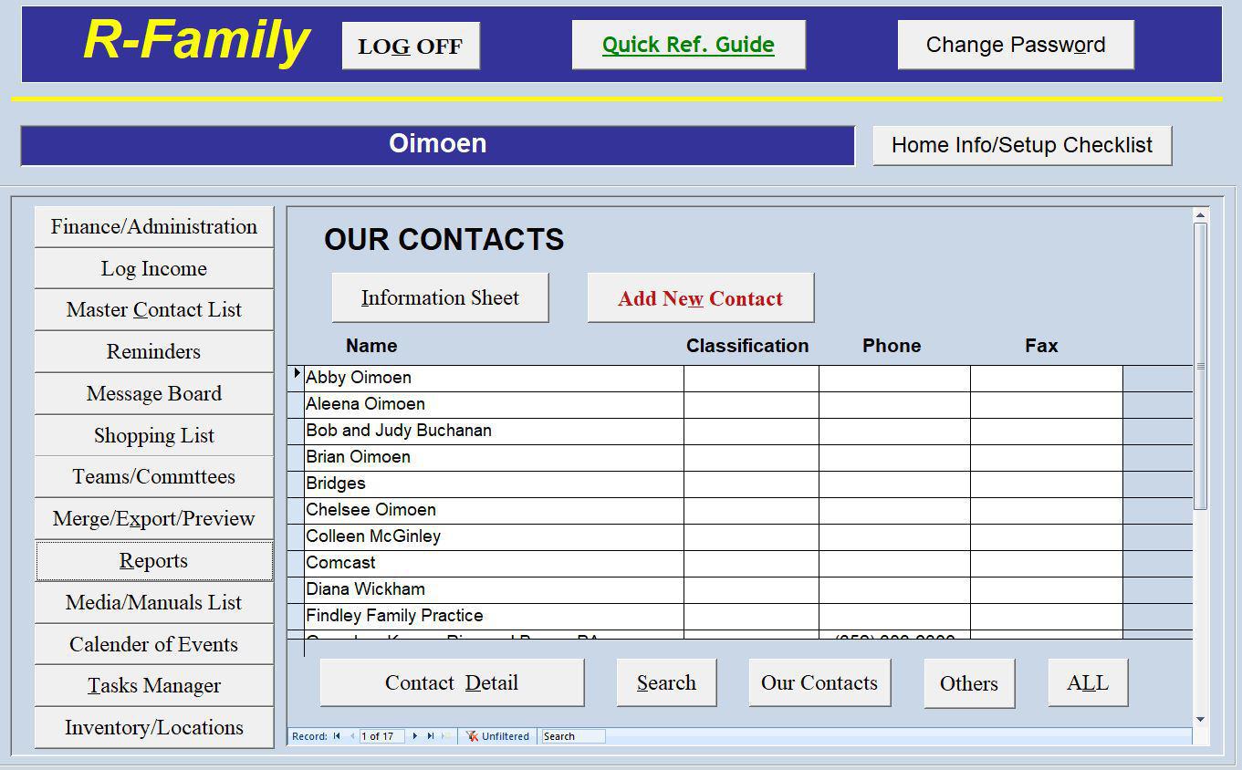This screenshot has width=1242, height=770.
Task: Select the Comcast contact row
Action: [493, 563]
